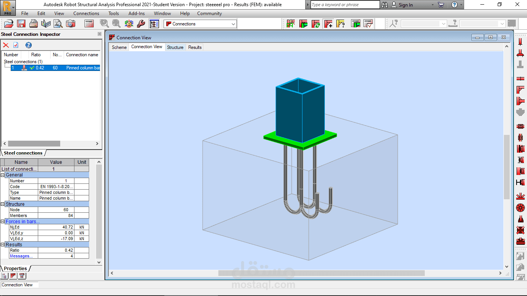The image size is (527, 296).
Task: Click the top column base icon in the right toolbar
Action: click(x=520, y=42)
